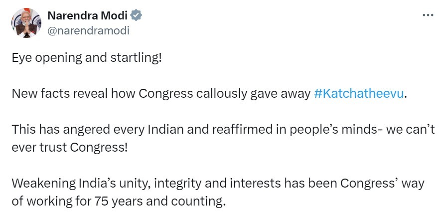
Task: Click the phrase "people's minds-" in the tweet
Action: (x=324, y=130)
